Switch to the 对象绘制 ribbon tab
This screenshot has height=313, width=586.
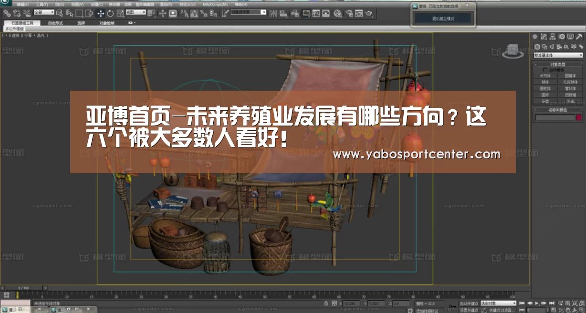point(107,23)
